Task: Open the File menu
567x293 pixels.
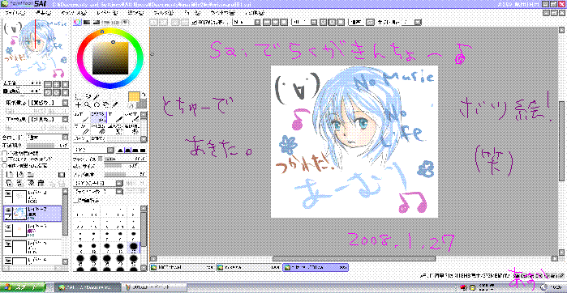Action: point(15,13)
